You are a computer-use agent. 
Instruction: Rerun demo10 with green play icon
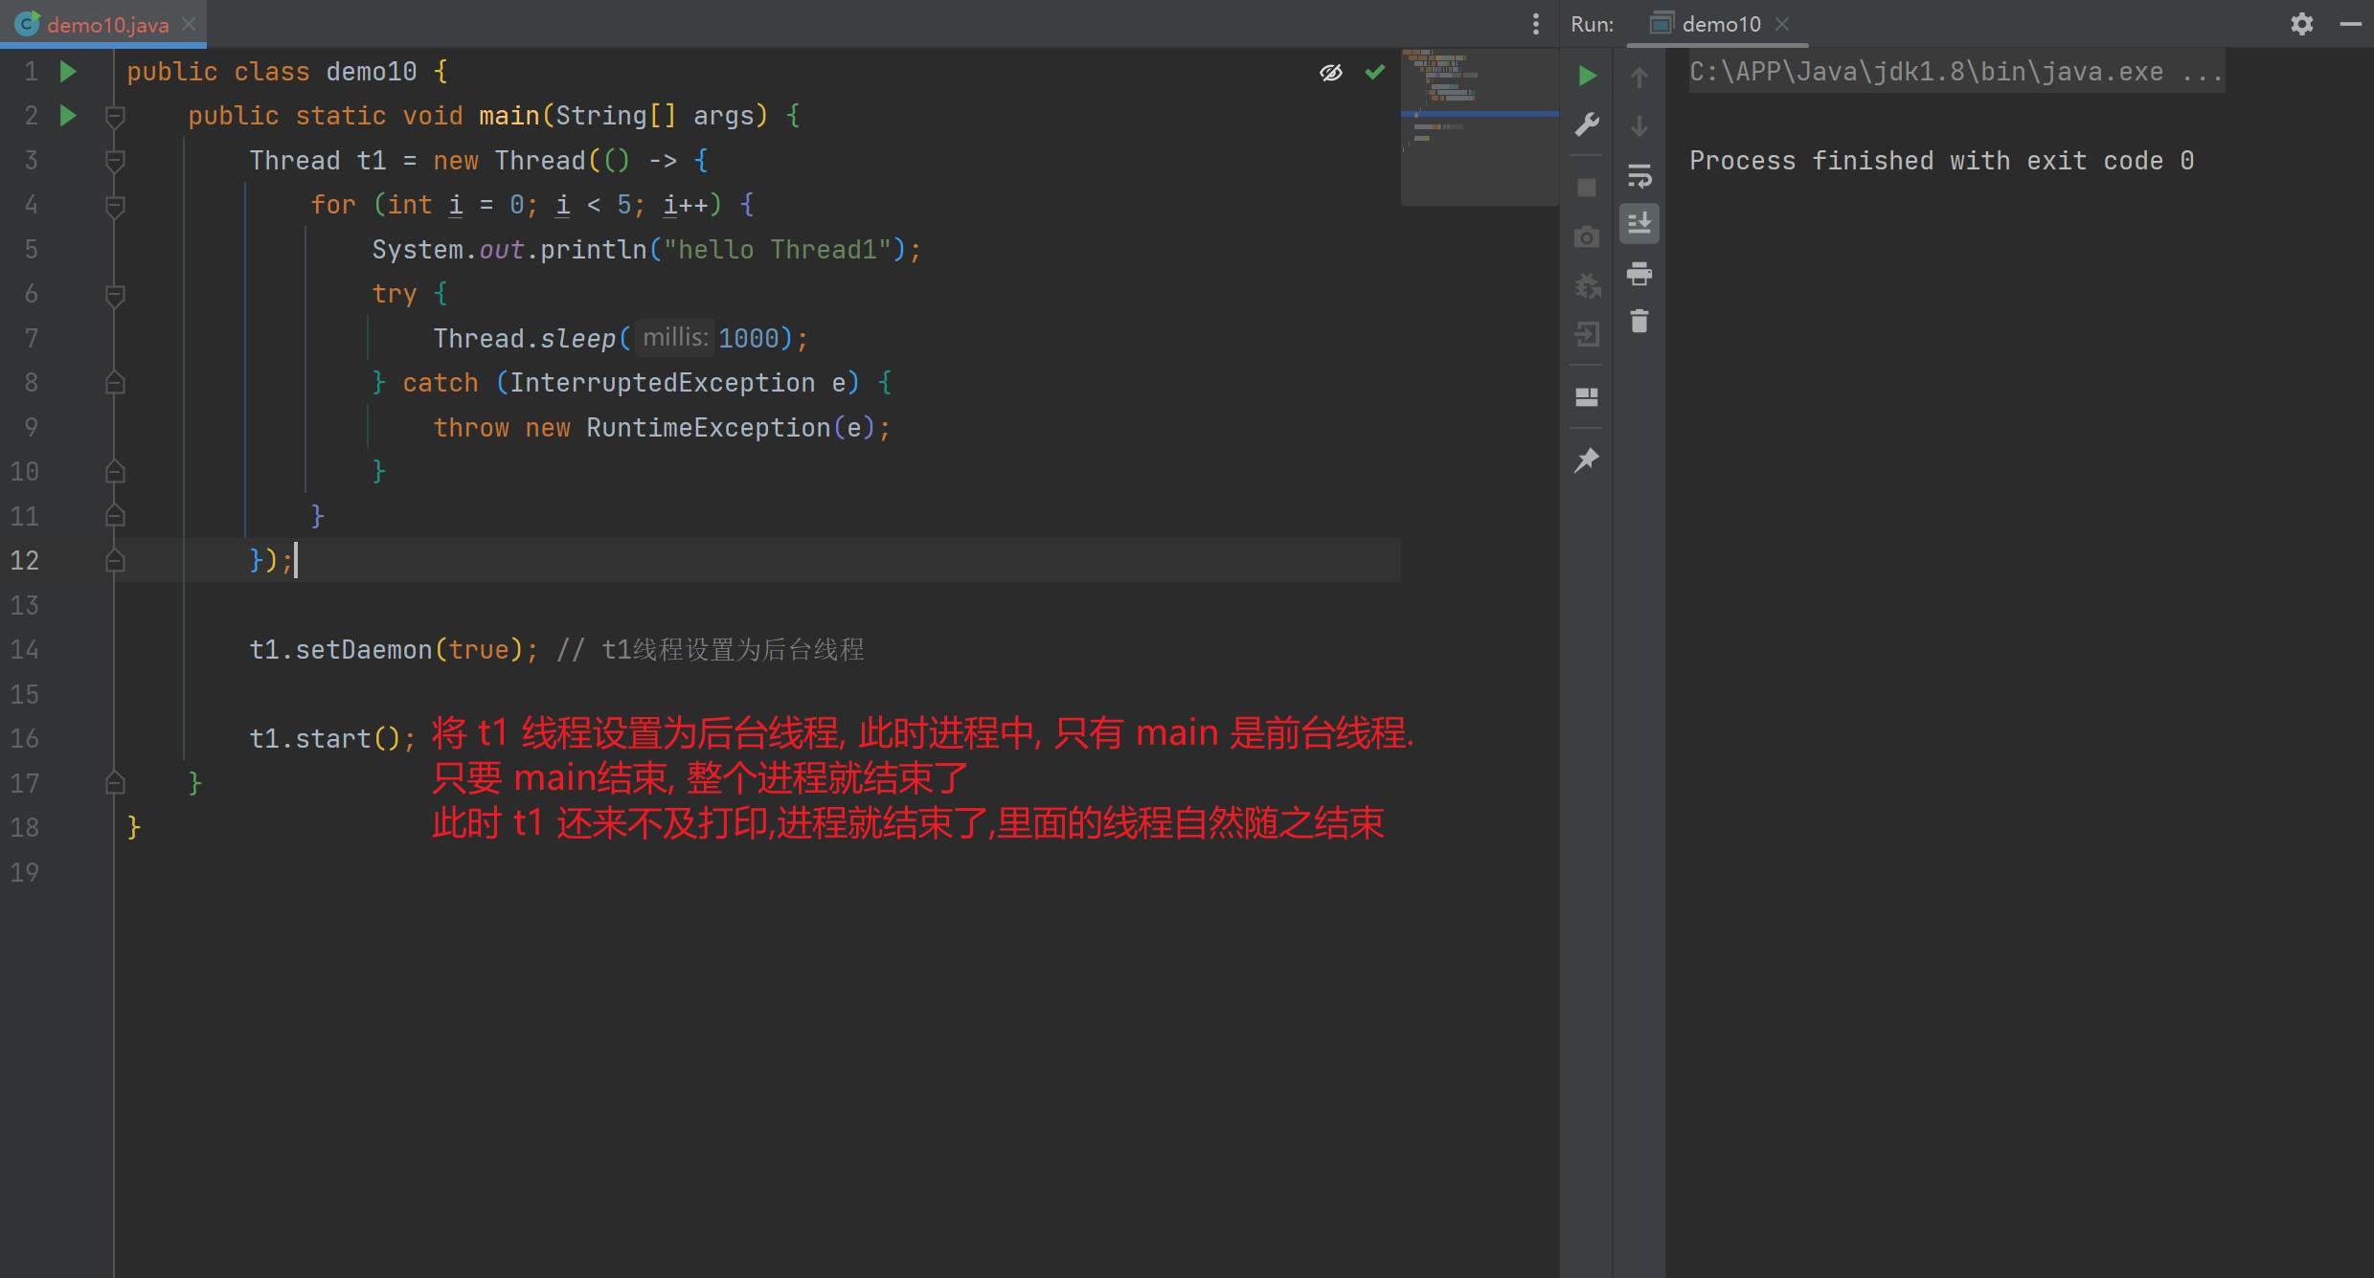pyautogui.click(x=1587, y=76)
